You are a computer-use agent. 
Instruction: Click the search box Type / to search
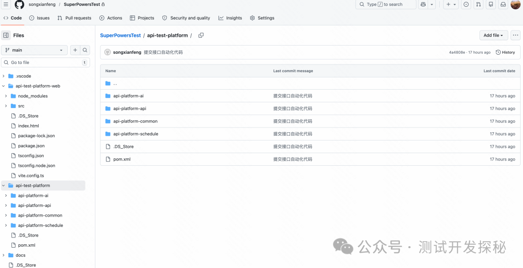(385, 4)
